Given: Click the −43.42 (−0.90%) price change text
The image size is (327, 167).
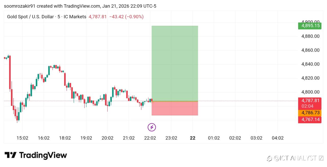Looking at the screenshot, I should tap(126, 17).
